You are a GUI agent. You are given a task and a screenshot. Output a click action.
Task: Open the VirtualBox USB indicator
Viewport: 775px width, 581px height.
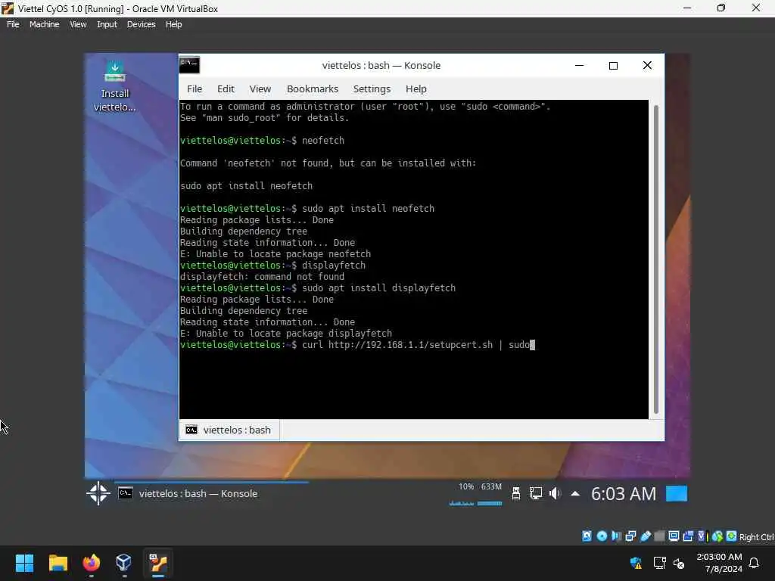point(645,536)
